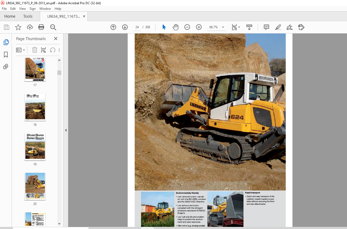Click the stamp tool icon
The image size is (347, 229).
[301, 27]
